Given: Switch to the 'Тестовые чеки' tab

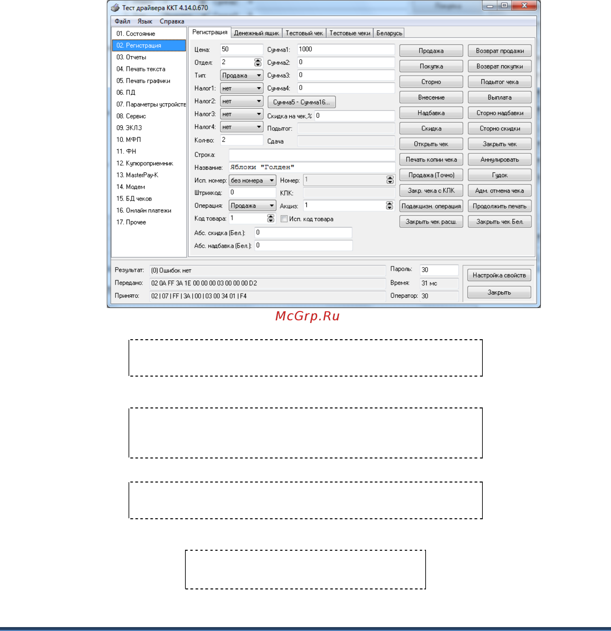Looking at the screenshot, I should pos(350,33).
